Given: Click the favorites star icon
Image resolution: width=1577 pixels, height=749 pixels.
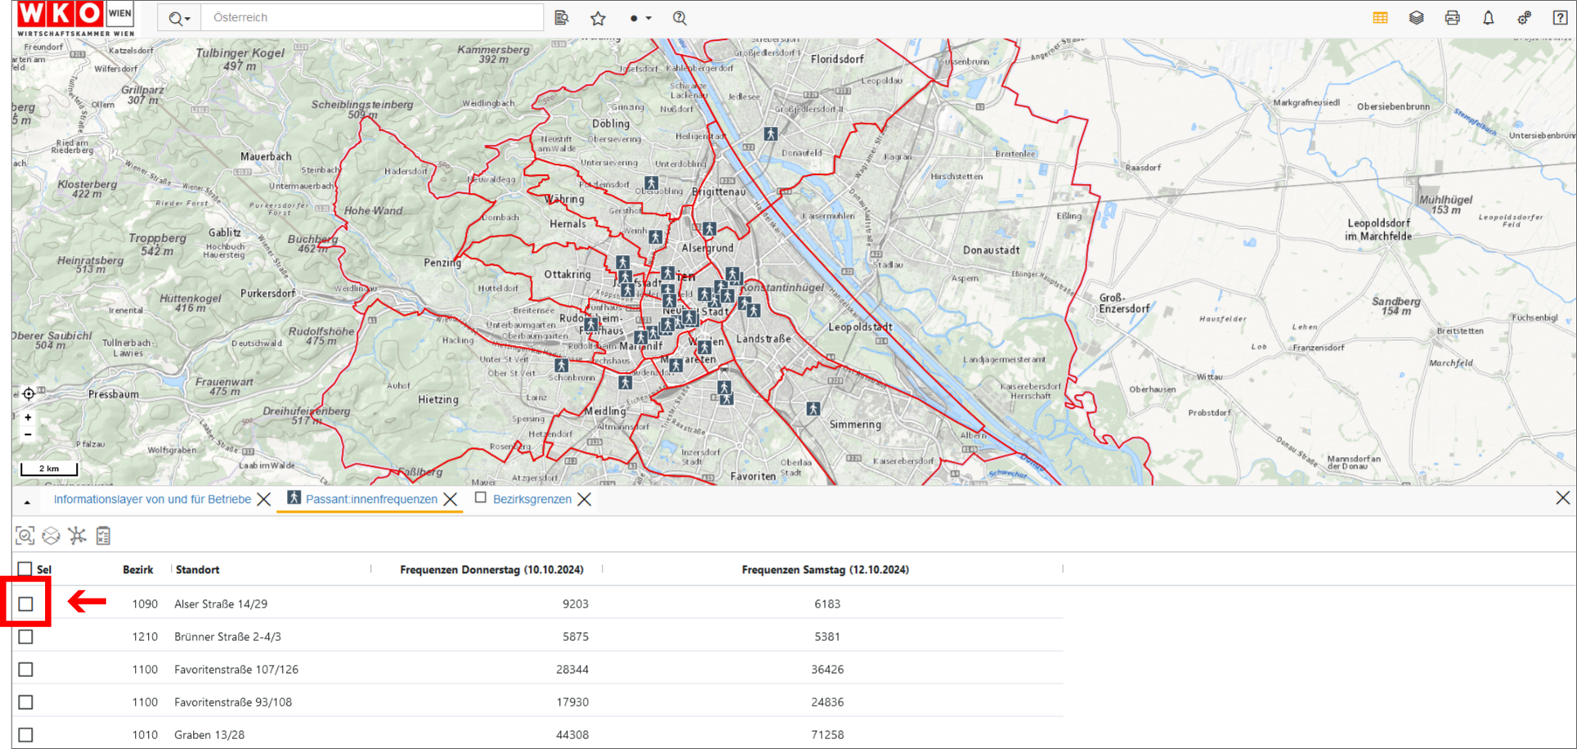Looking at the screenshot, I should pyautogui.click(x=598, y=18).
